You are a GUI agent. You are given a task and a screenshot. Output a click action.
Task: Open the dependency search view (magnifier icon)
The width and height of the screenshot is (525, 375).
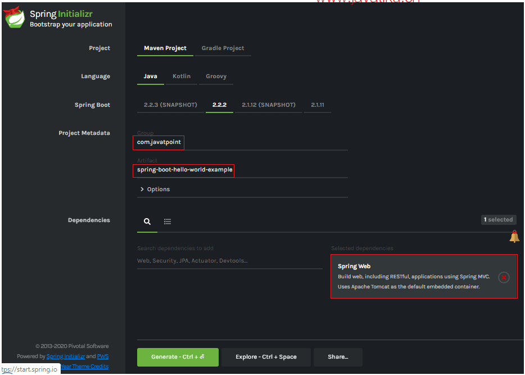pyautogui.click(x=147, y=222)
